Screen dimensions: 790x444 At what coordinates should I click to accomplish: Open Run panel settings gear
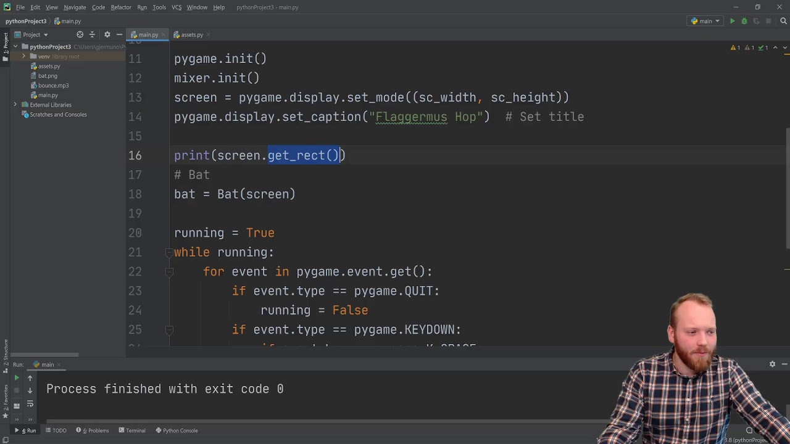[x=772, y=364]
